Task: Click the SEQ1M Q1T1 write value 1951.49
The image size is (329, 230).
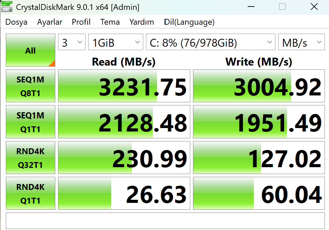Action: point(259,122)
